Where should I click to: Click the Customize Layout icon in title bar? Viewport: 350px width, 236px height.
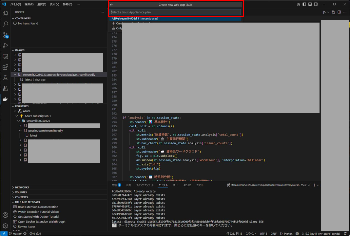pyautogui.click(x=299, y=4)
